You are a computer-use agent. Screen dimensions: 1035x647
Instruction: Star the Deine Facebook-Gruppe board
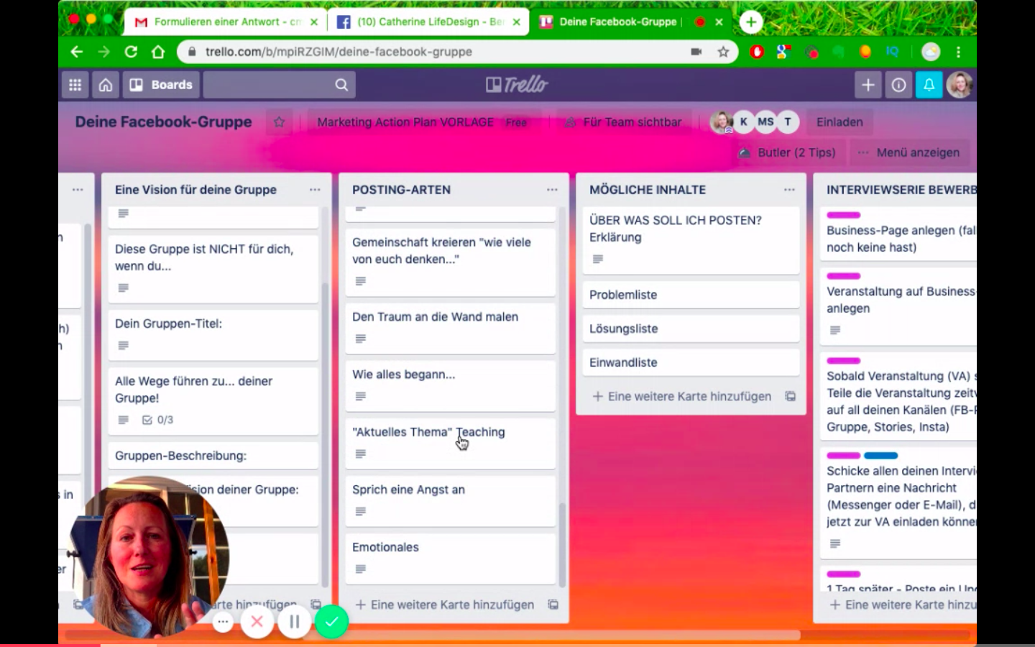(x=280, y=122)
